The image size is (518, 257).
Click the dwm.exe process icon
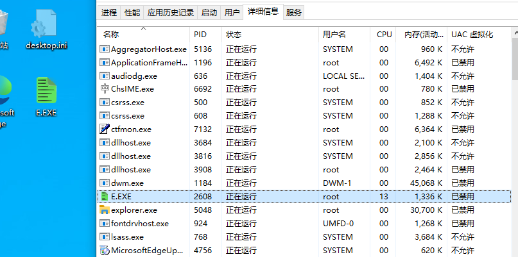(105, 183)
